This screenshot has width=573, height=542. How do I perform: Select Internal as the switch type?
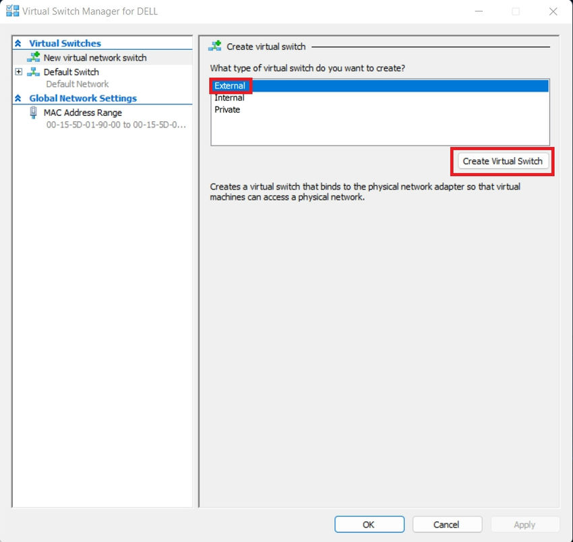click(x=230, y=97)
